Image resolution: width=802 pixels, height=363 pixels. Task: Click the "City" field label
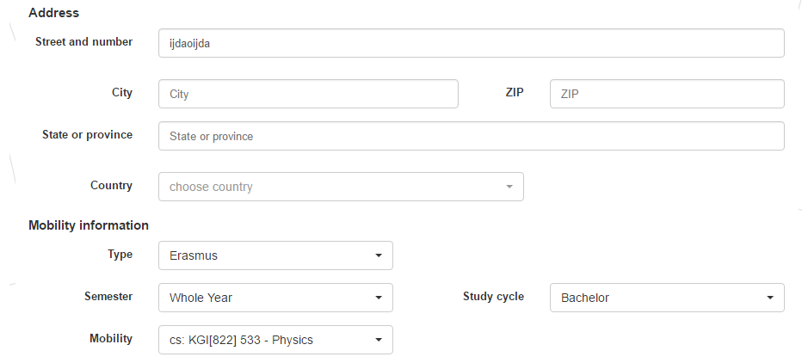point(122,92)
